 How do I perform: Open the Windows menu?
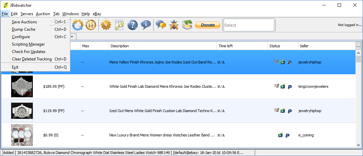point(70,14)
